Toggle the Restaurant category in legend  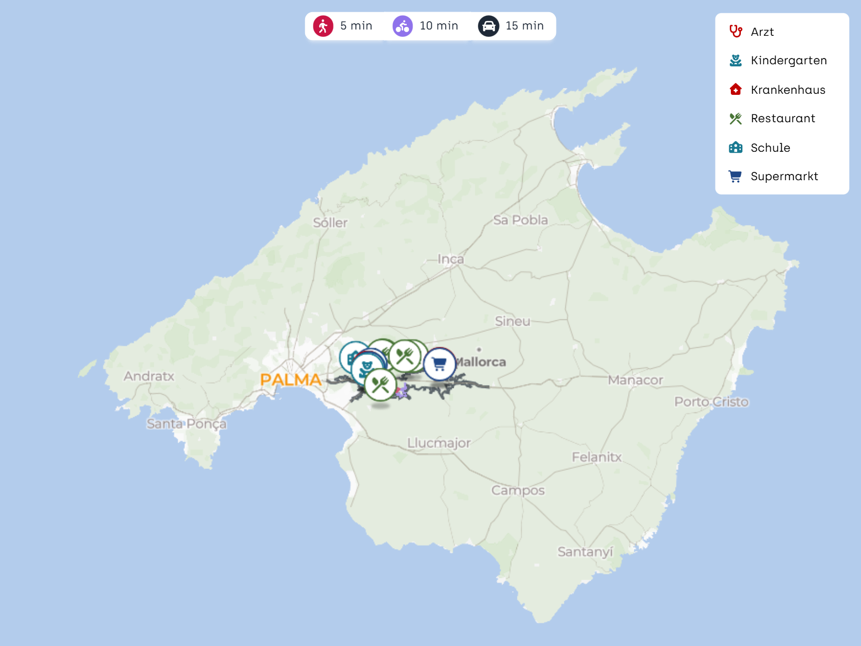pyautogui.click(x=782, y=119)
